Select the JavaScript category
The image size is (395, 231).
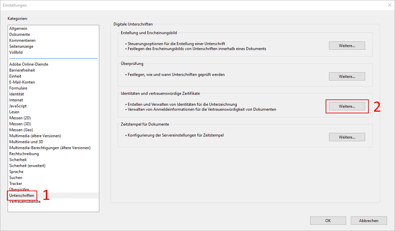[x=18, y=106]
